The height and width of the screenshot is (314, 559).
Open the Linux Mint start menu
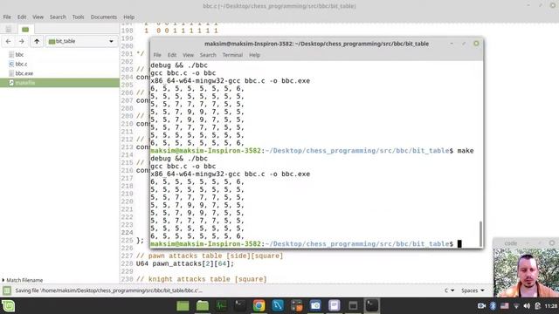pos(8,306)
